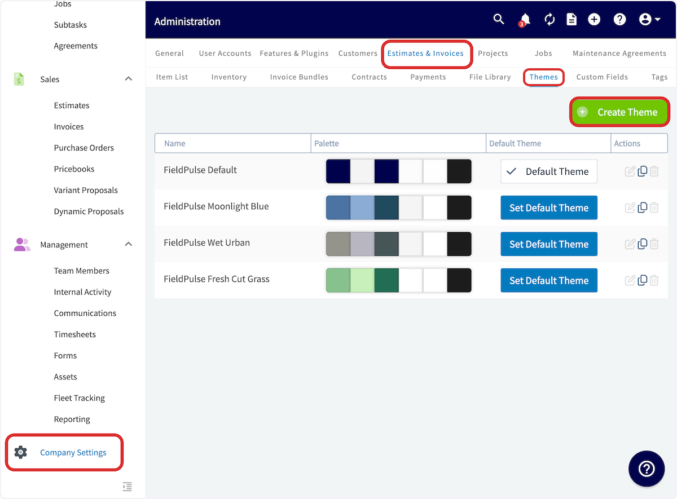Viewport: 677px width, 499px height.
Task: Open the General settings tab
Action: [169, 53]
